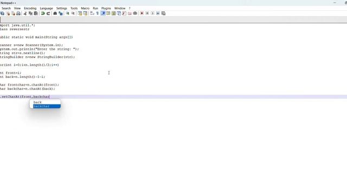Open the Tools menu

click(74, 8)
